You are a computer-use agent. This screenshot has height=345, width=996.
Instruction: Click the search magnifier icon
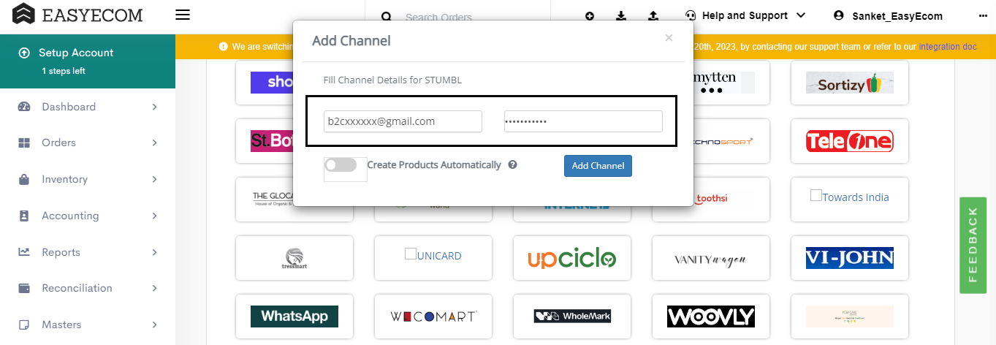coord(387,17)
